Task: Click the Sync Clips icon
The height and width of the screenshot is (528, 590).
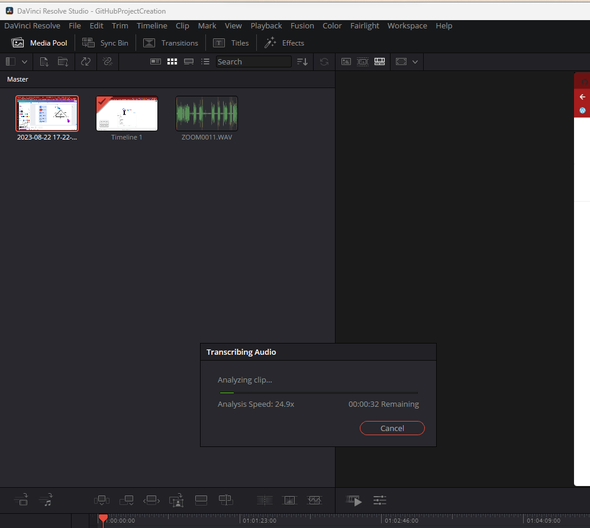Action: pos(86,61)
